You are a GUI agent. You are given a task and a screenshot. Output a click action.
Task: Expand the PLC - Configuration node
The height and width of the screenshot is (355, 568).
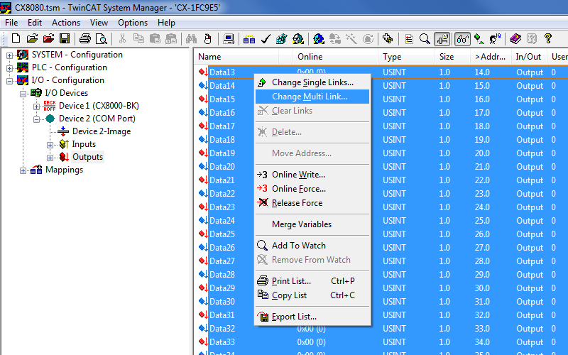(9, 68)
